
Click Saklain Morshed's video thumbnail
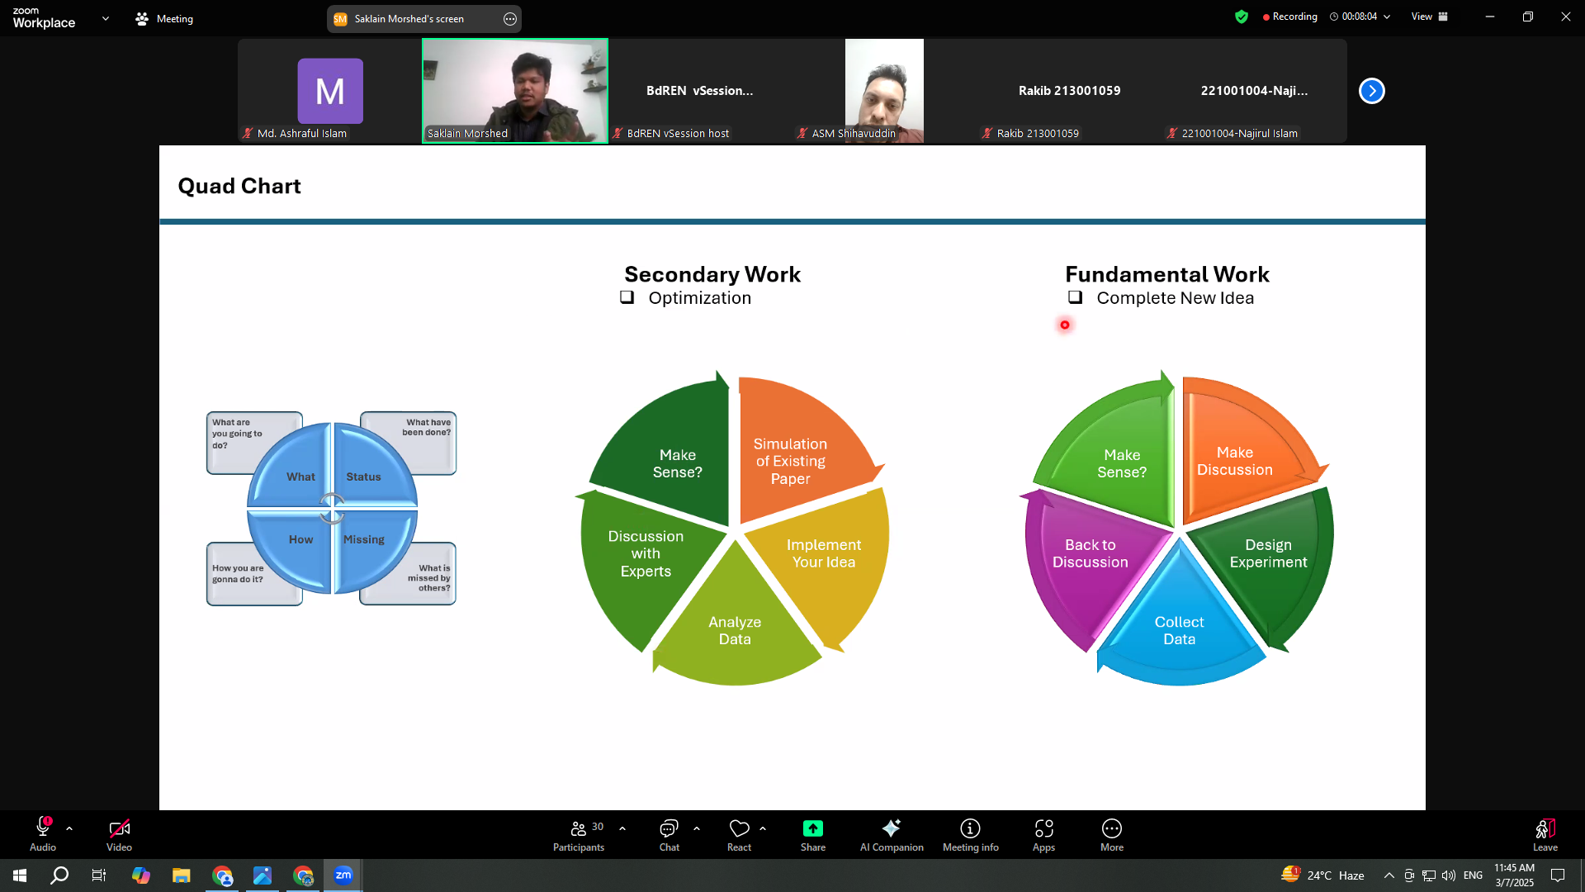pyautogui.click(x=515, y=90)
